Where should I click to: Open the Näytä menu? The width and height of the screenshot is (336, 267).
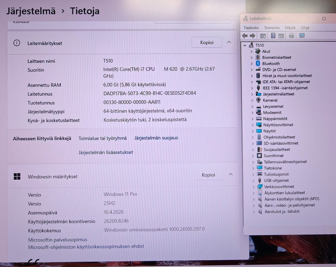pyautogui.click(x=290, y=28)
